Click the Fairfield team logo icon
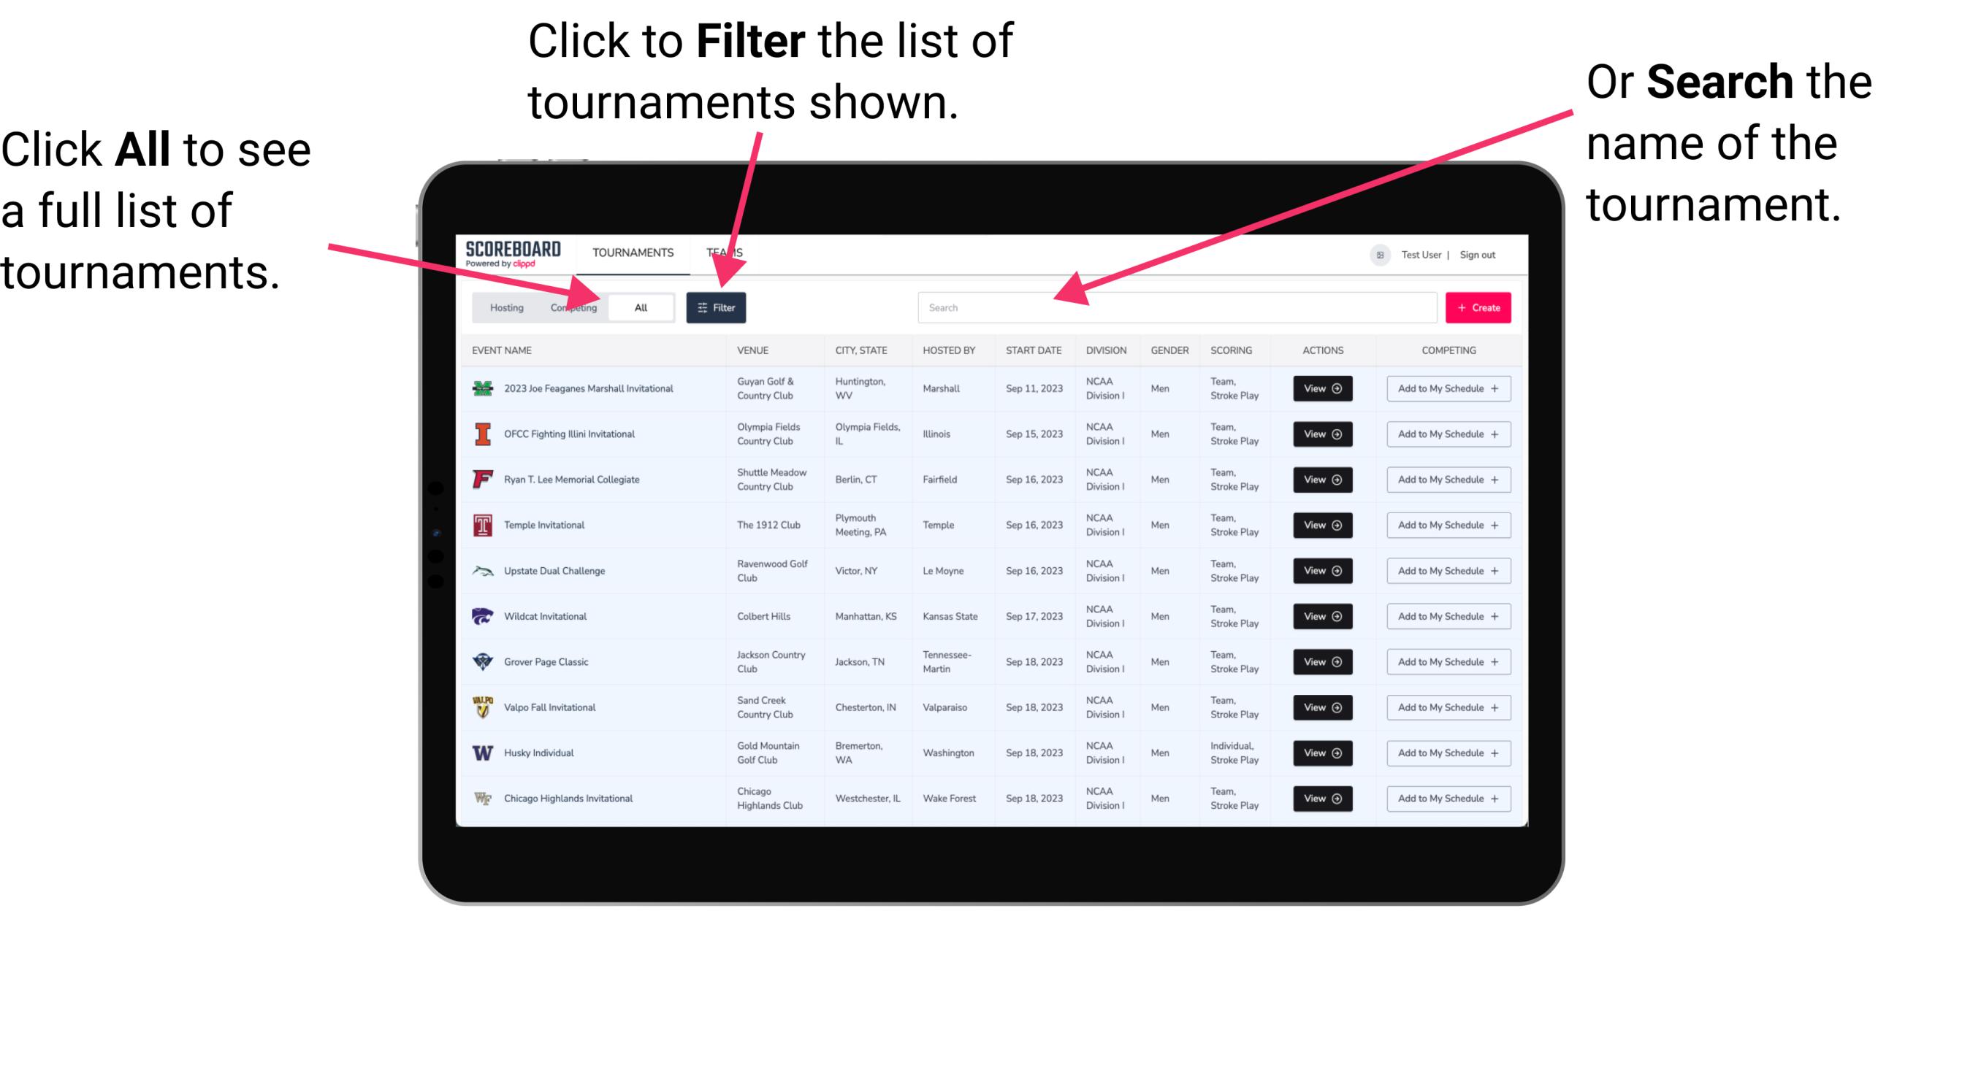 tap(483, 479)
